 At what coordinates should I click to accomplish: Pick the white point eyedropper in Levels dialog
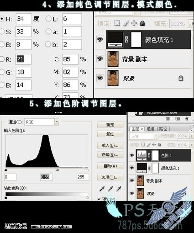point(118,189)
